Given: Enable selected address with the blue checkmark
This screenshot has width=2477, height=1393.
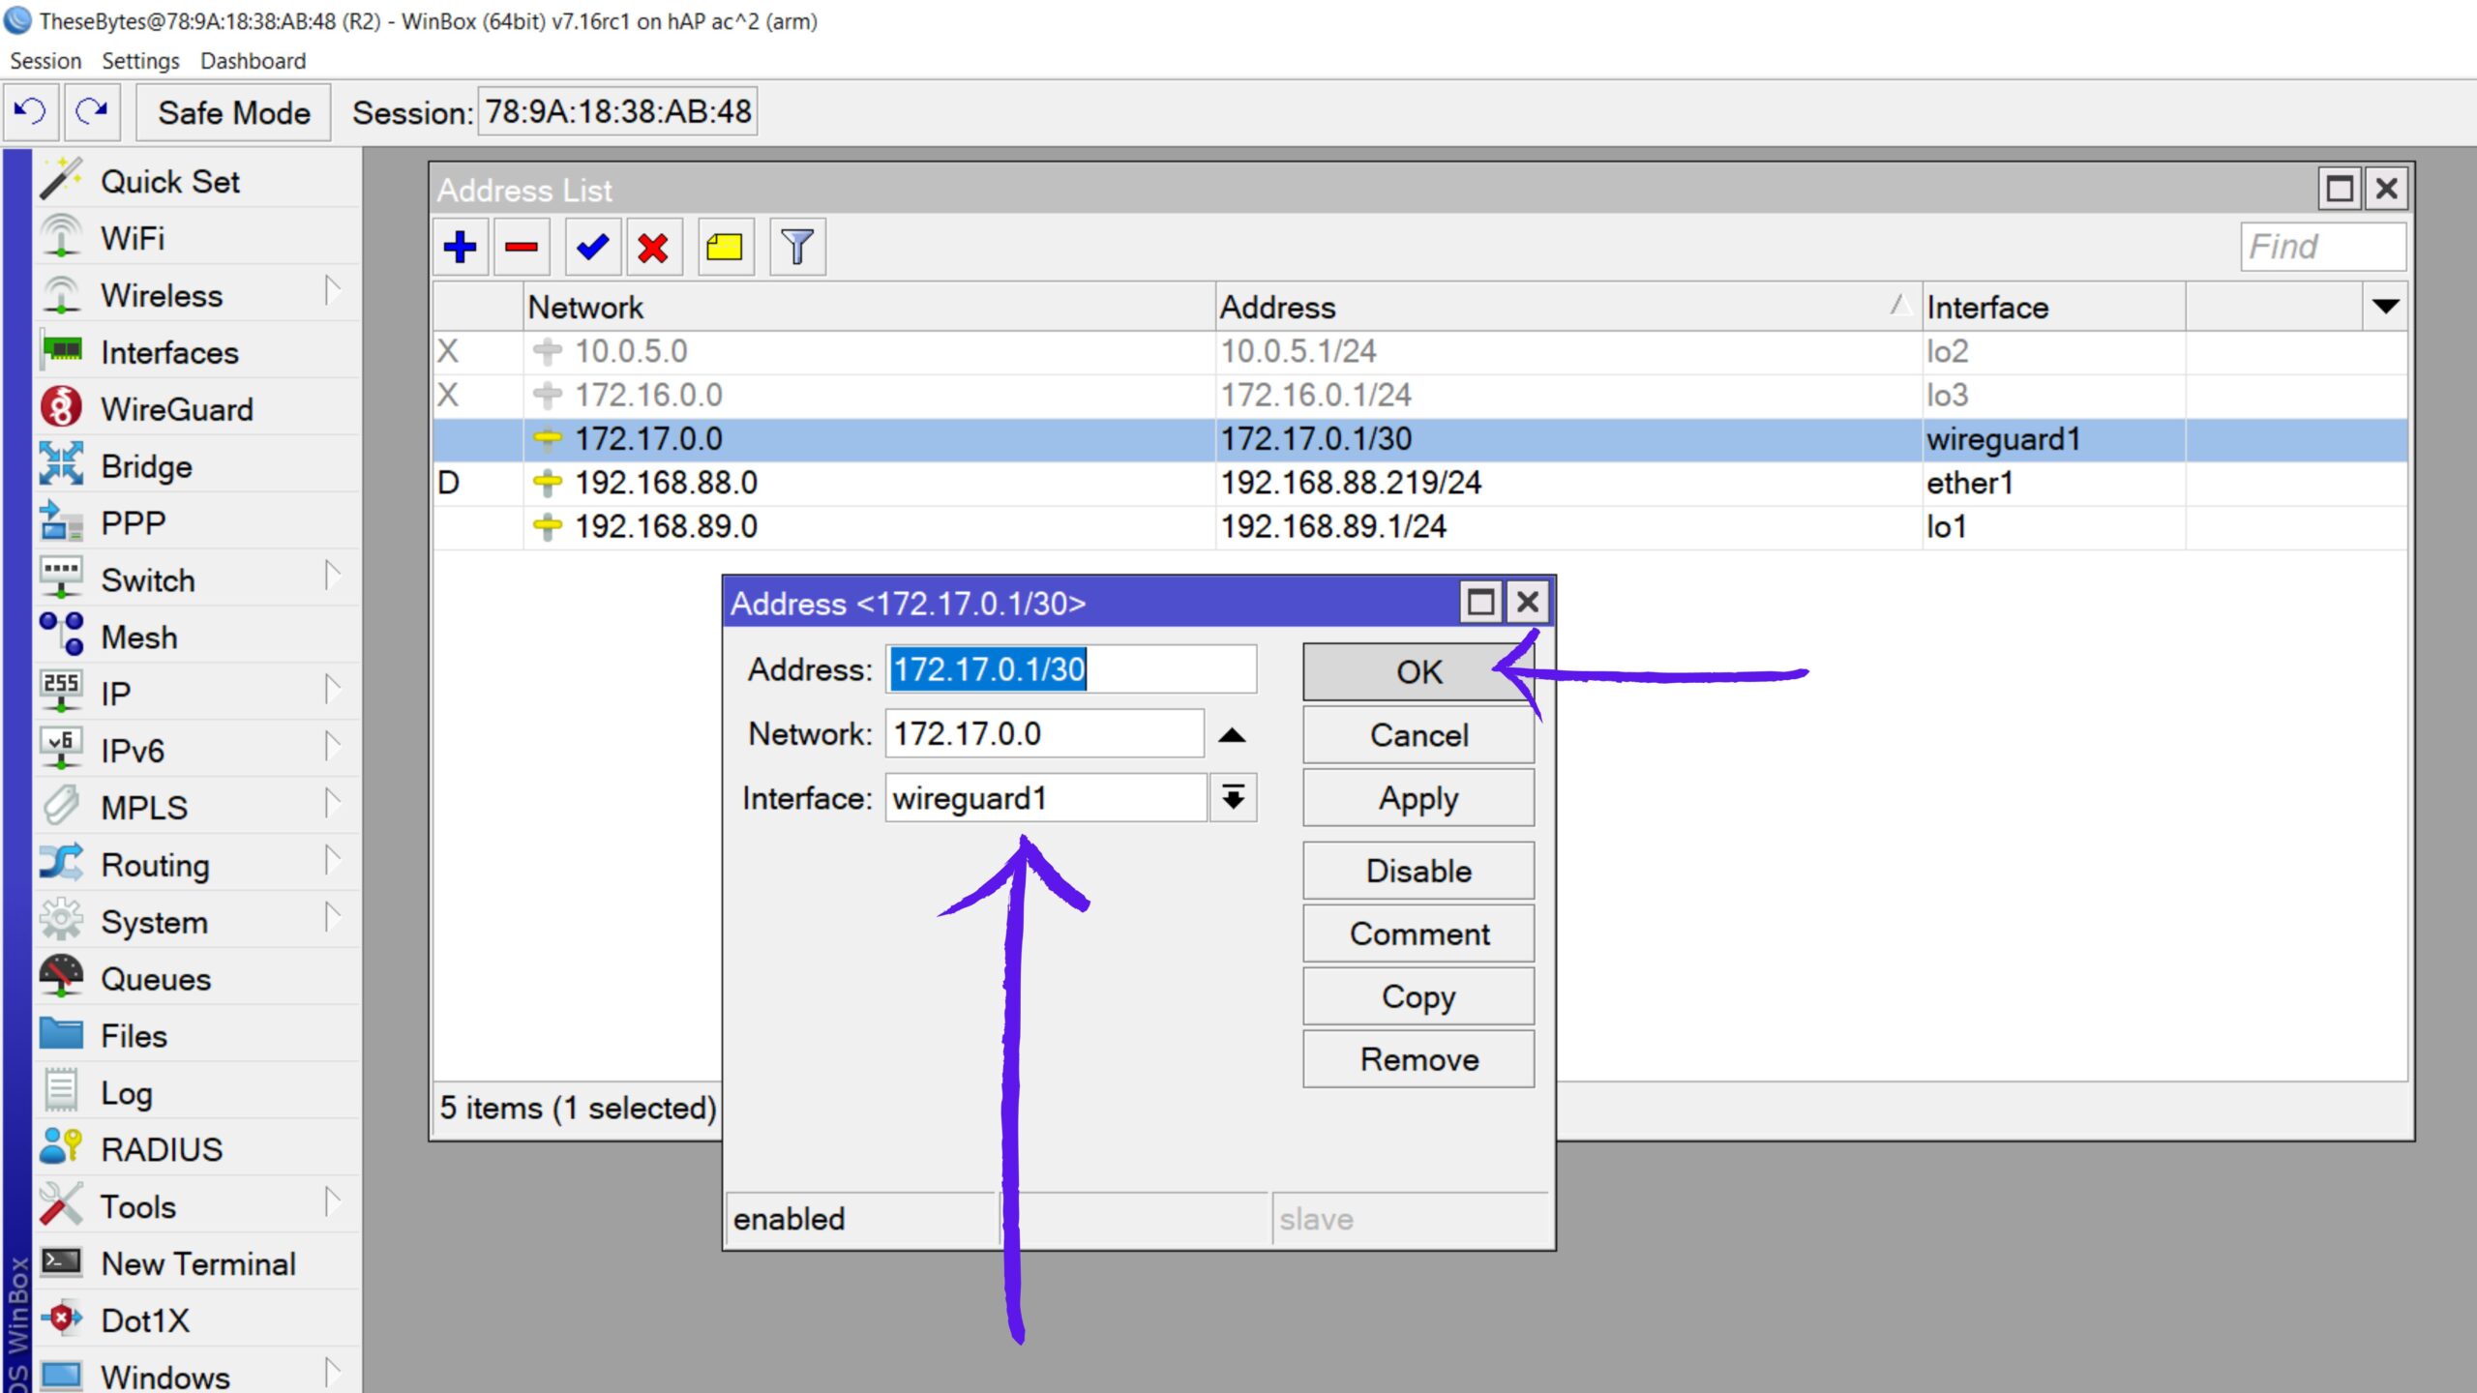Looking at the screenshot, I should pos(591,248).
